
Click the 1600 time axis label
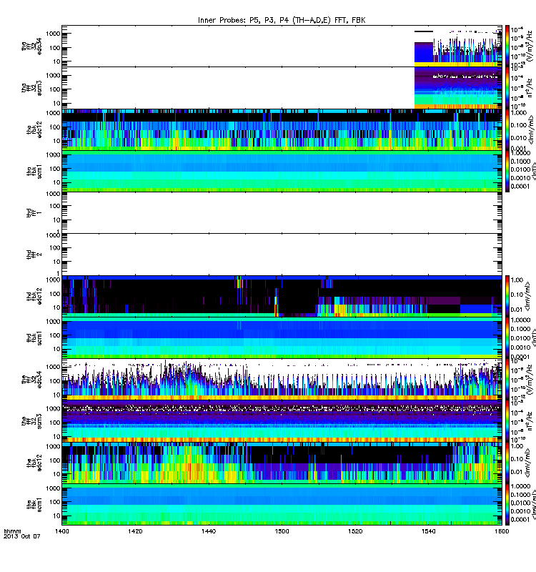(502, 531)
